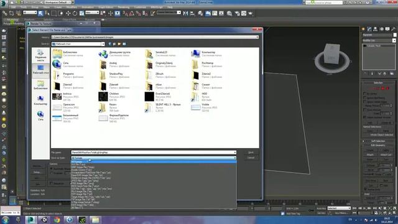The height and width of the screenshot is (224, 398).
Task: Switch to the Create command panel
Action: coord(363,29)
